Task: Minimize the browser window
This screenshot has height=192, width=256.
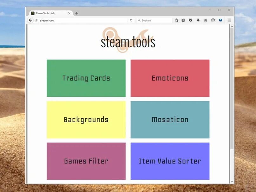Action: pos(210,10)
